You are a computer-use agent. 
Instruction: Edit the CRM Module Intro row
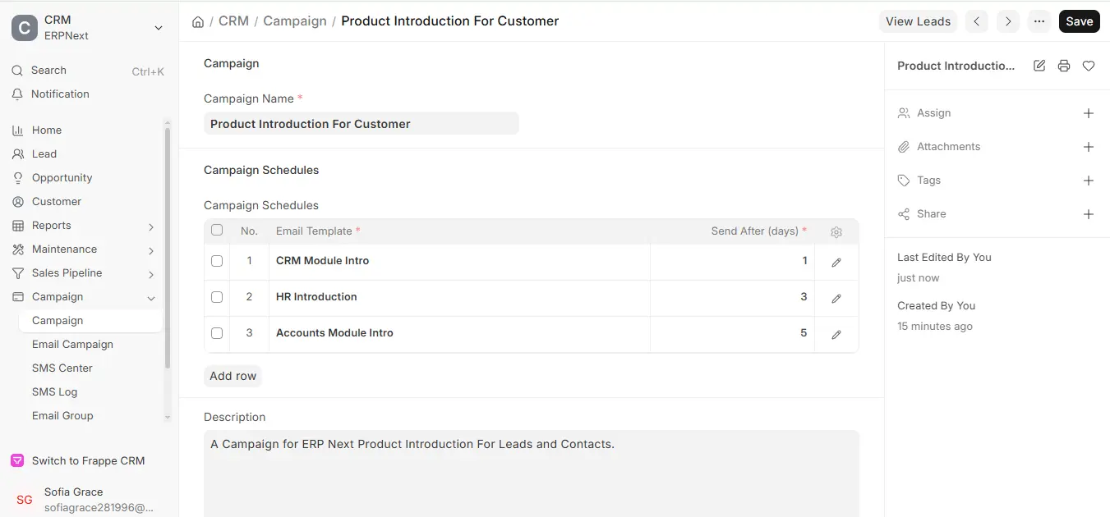pos(836,263)
